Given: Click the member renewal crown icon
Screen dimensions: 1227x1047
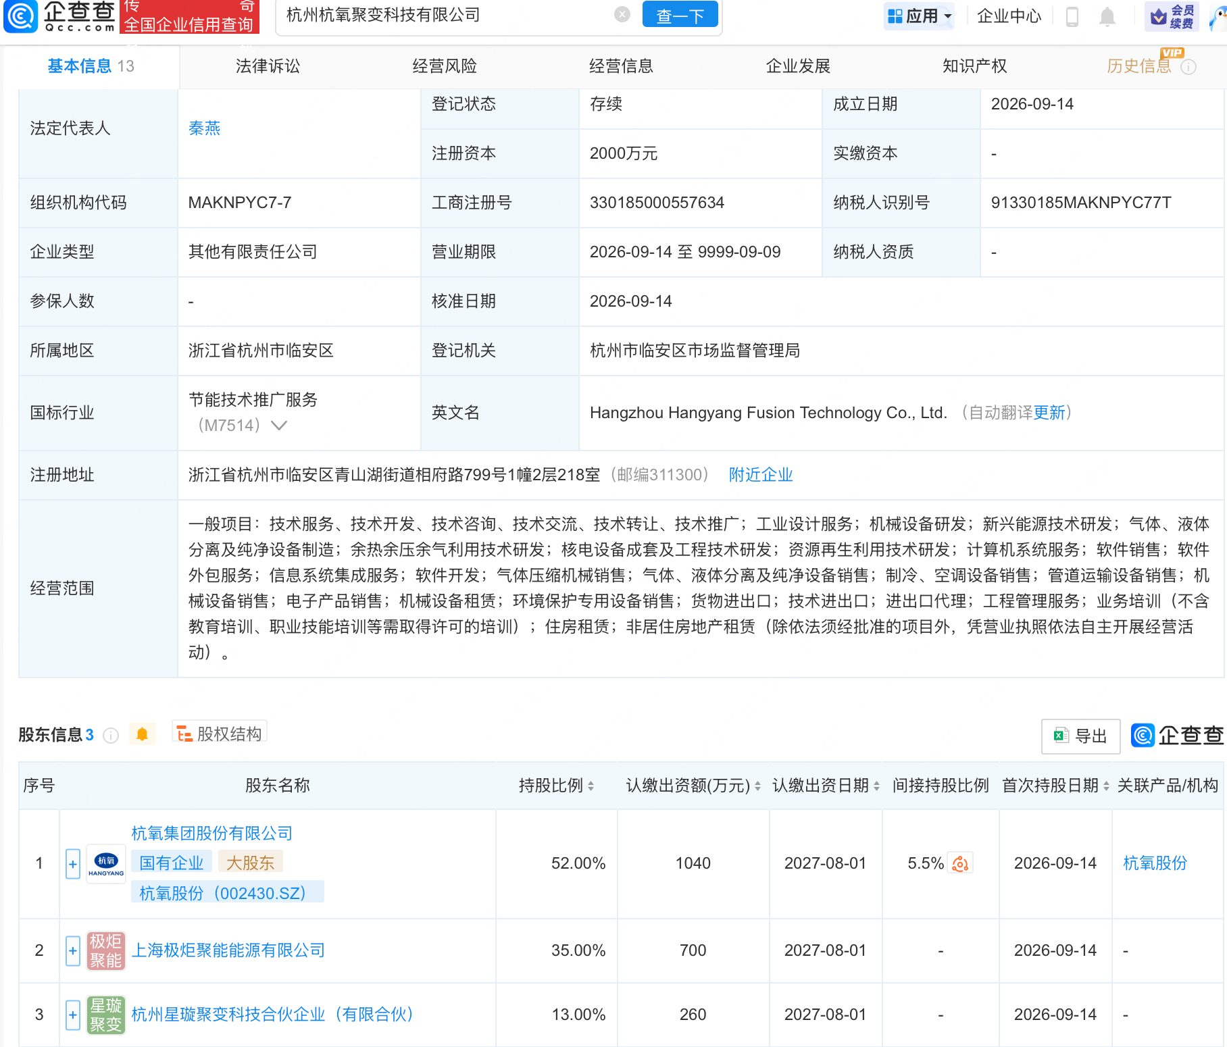Looking at the screenshot, I should tap(1159, 16).
